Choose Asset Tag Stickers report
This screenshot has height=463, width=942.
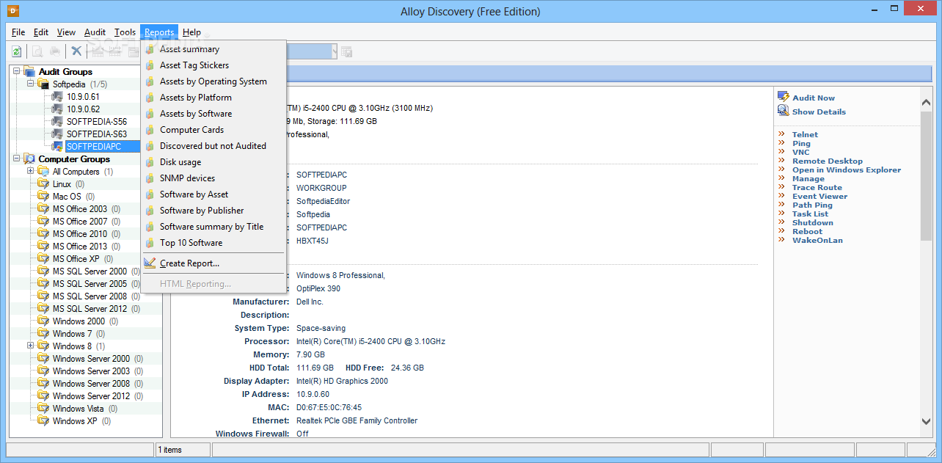point(213,65)
